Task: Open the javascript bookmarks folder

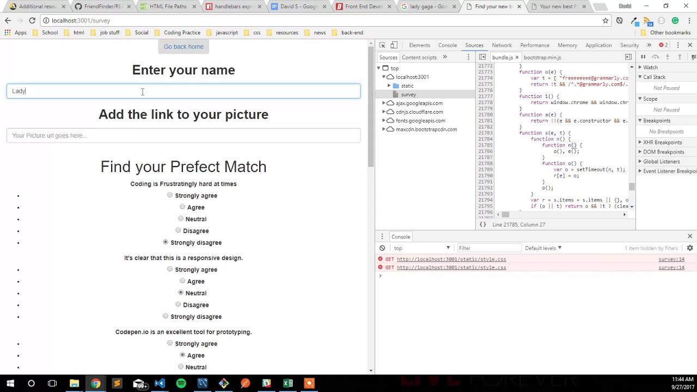Action: coord(222,33)
